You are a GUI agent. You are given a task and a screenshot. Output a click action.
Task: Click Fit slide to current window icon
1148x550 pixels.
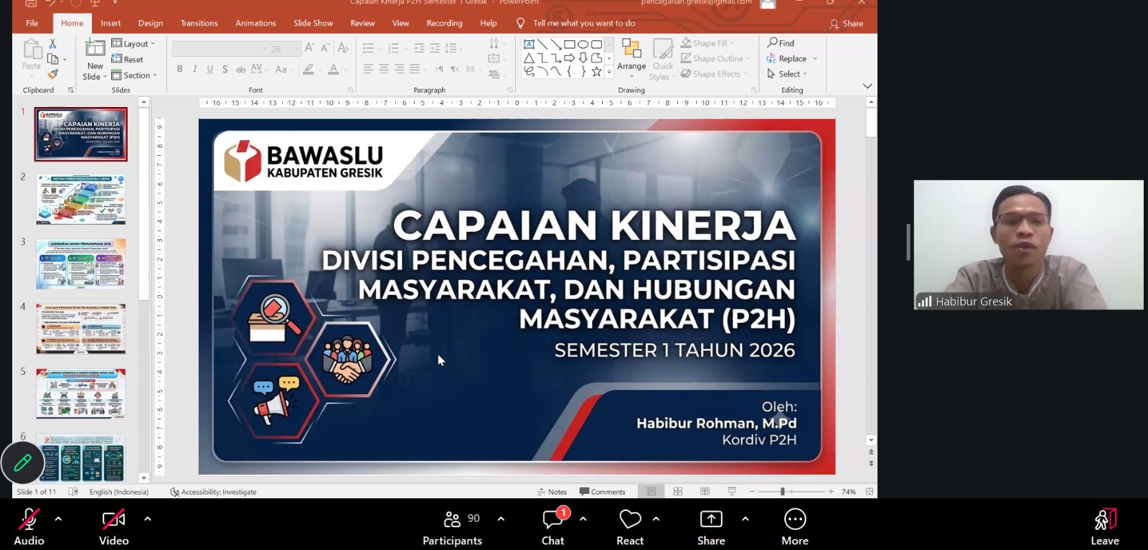[870, 492]
